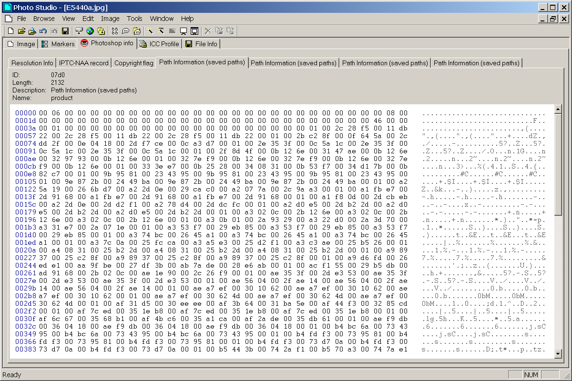Click the plain magic wand toolbar icon
The height and width of the screenshot is (381, 572).
(x=150, y=31)
